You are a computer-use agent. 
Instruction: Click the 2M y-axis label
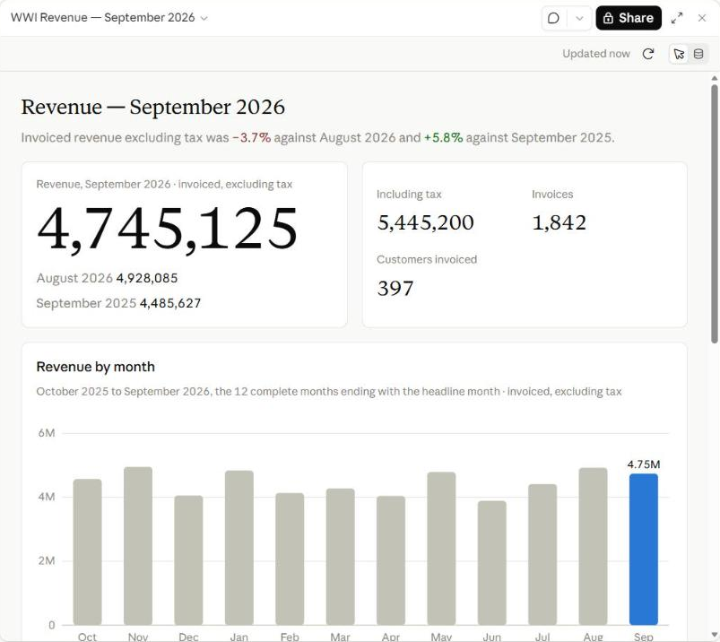tap(47, 560)
